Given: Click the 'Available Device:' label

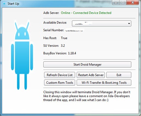Looking at the screenshot, I should pos(55,22).
